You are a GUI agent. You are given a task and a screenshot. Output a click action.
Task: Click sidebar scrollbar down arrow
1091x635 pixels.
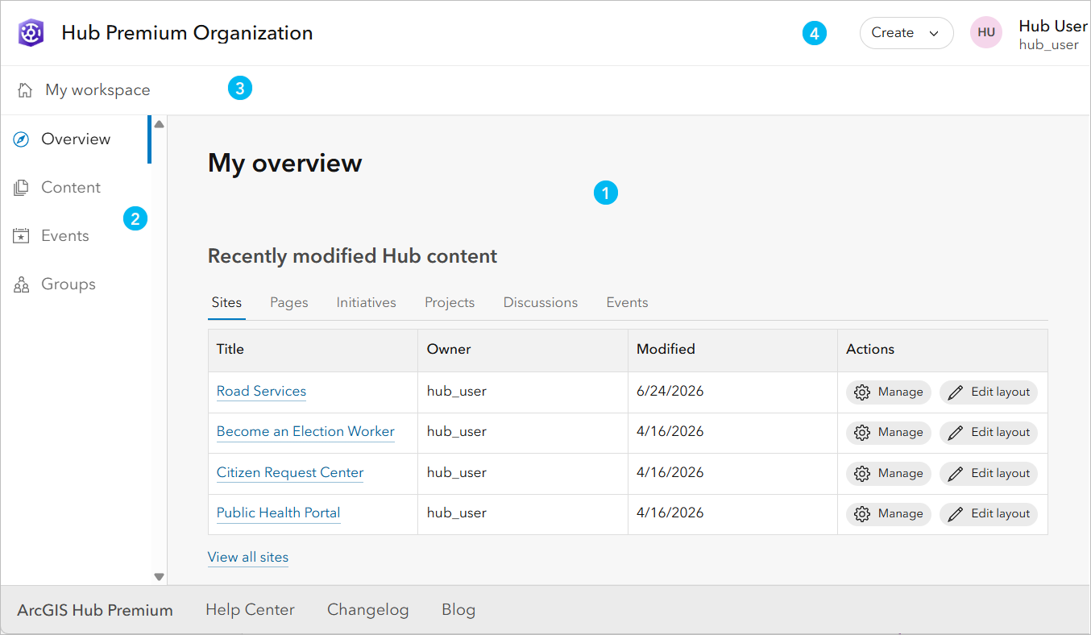[160, 577]
